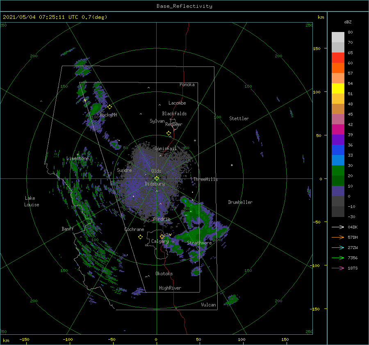Click the Drumheller town label
369x345 pixels.
[x=240, y=202]
